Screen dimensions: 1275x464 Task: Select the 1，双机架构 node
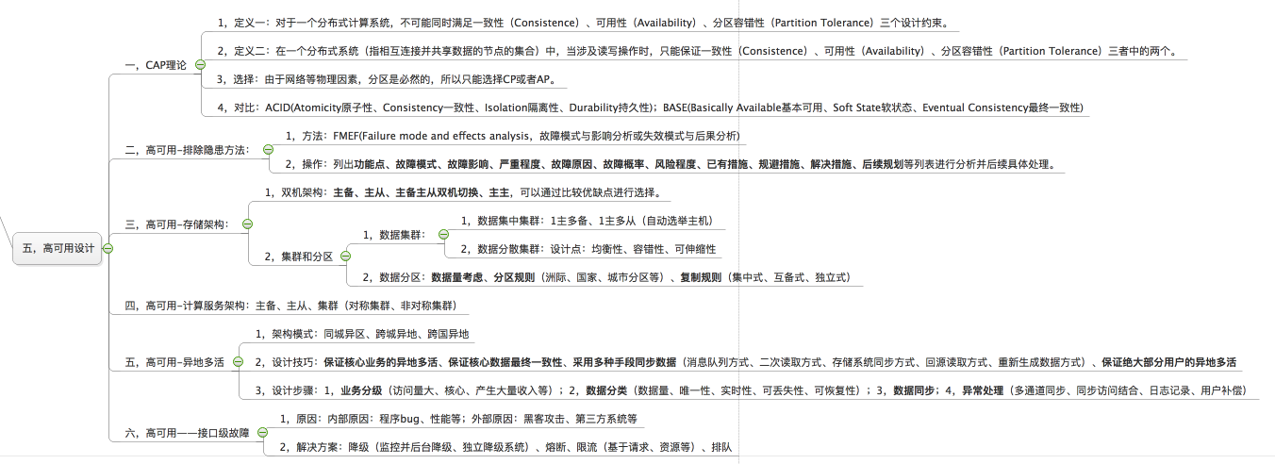point(467,192)
